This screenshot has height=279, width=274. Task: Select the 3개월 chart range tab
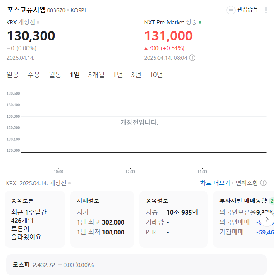click(96, 75)
